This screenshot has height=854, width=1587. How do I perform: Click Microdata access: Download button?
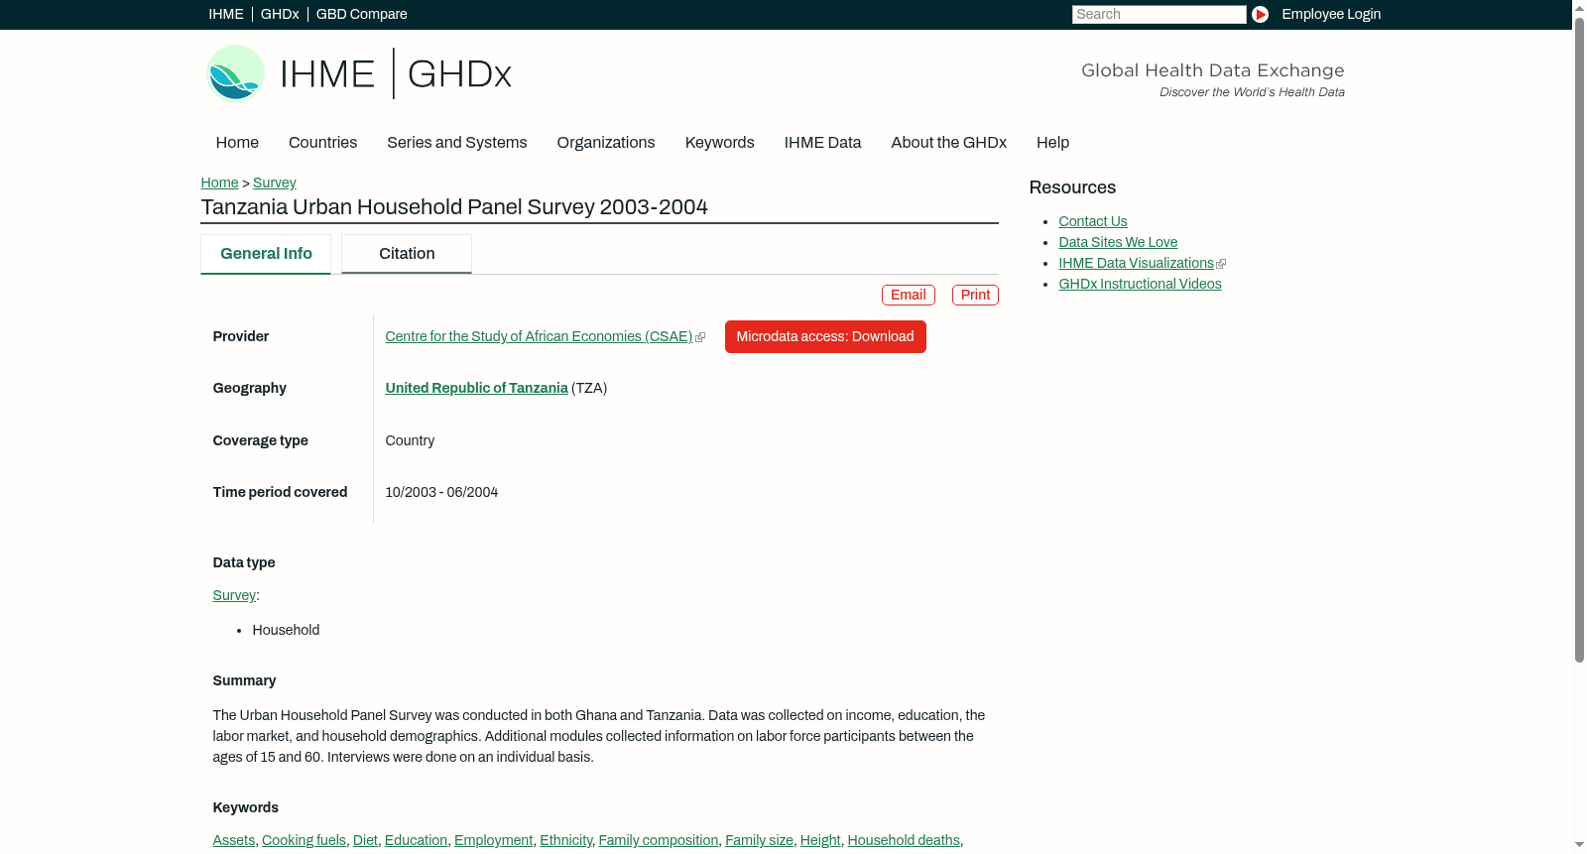(825, 337)
